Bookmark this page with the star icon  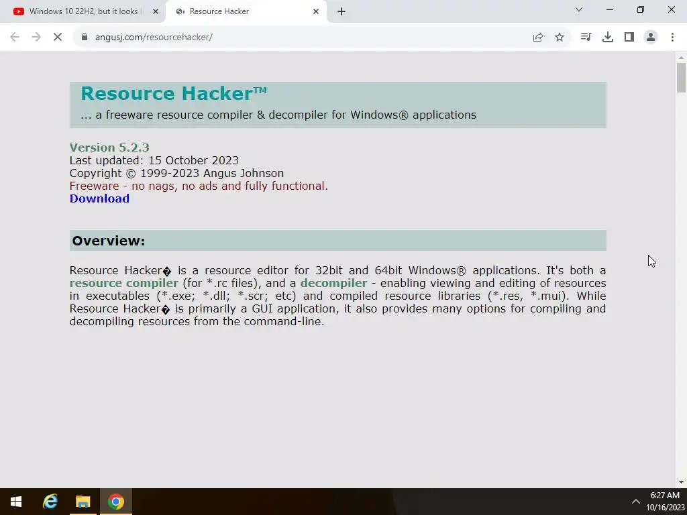click(560, 38)
